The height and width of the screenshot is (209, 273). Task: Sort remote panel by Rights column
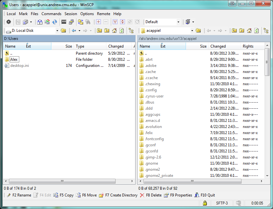click(252, 46)
